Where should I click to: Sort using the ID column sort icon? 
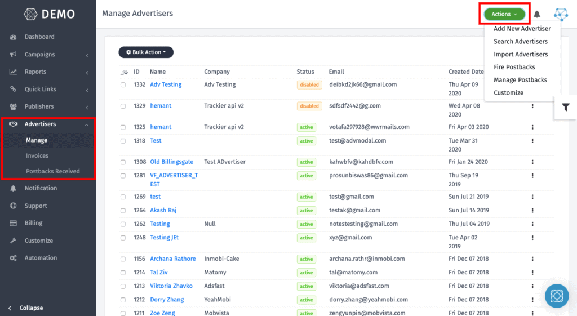[x=124, y=72]
